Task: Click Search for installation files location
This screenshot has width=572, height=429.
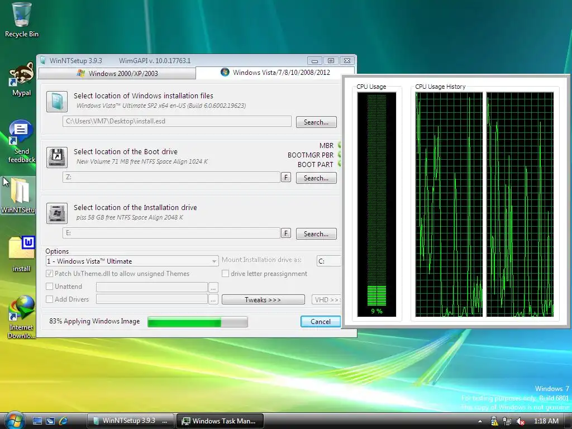Action: [x=316, y=122]
